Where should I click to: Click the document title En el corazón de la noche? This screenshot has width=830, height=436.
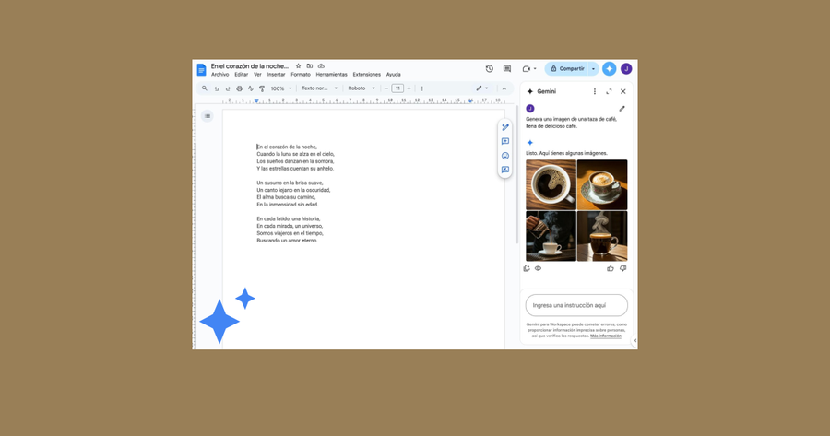click(250, 66)
